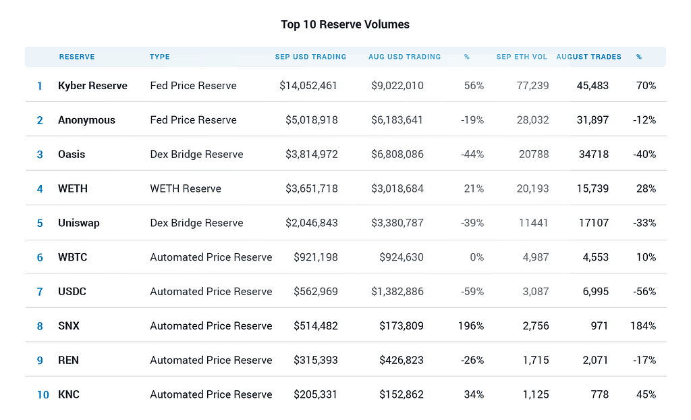
Task: Click Oasis's Dex Bridge Reserve type
Action: click(196, 155)
